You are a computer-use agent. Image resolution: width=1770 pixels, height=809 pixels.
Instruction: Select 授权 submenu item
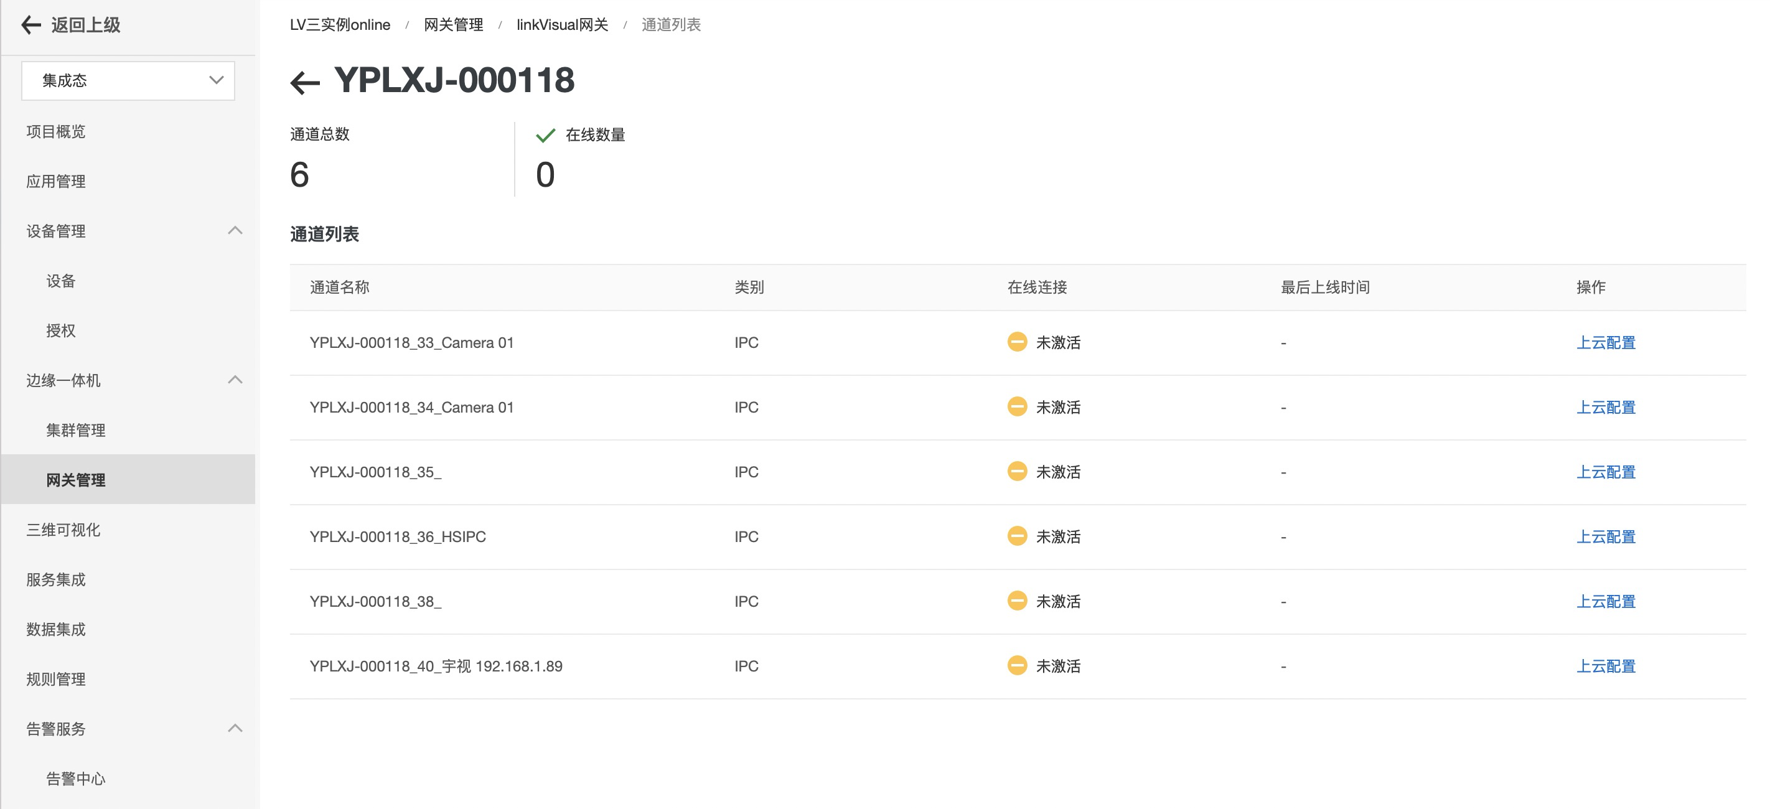(60, 330)
